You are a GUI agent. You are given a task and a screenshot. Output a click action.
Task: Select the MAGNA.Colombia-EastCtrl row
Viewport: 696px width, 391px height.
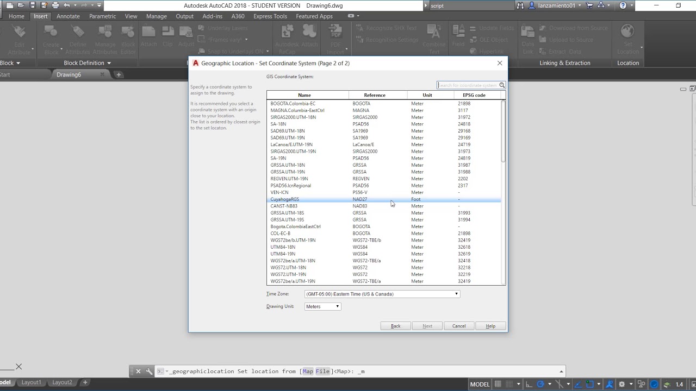[x=383, y=110]
